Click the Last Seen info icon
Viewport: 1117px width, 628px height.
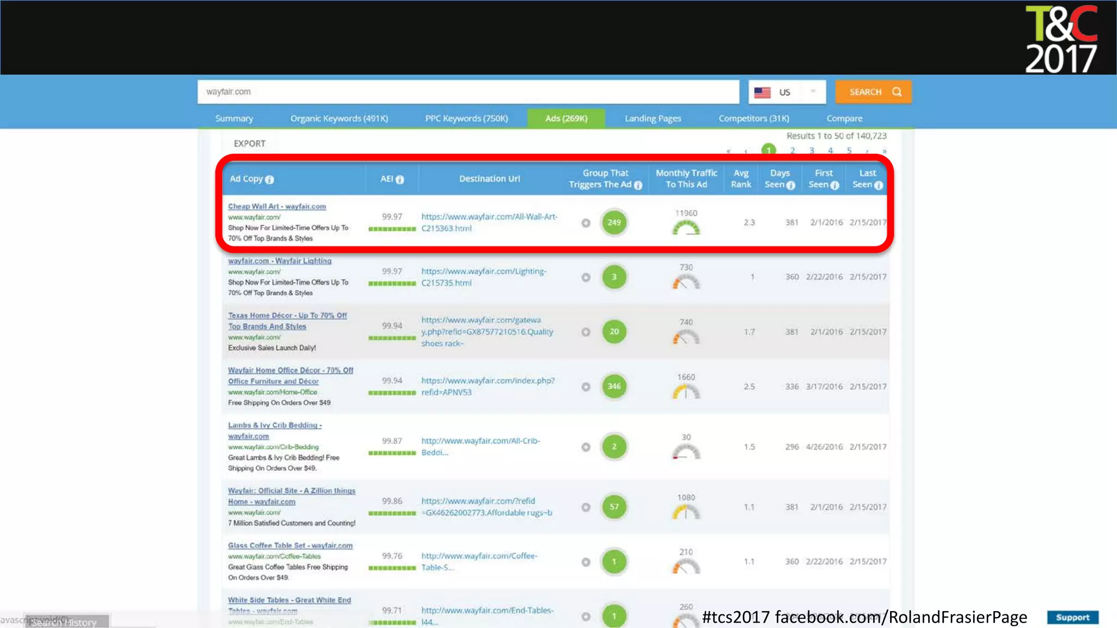pyautogui.click(x=878, y=185)
